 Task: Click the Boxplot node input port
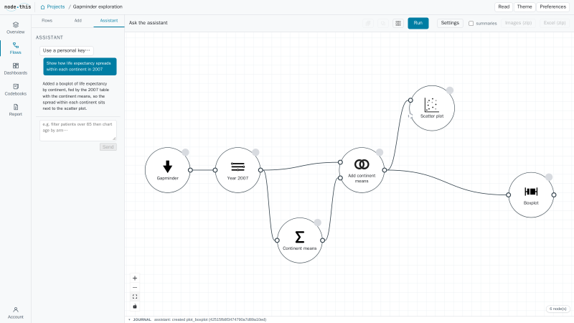[509, 195]
